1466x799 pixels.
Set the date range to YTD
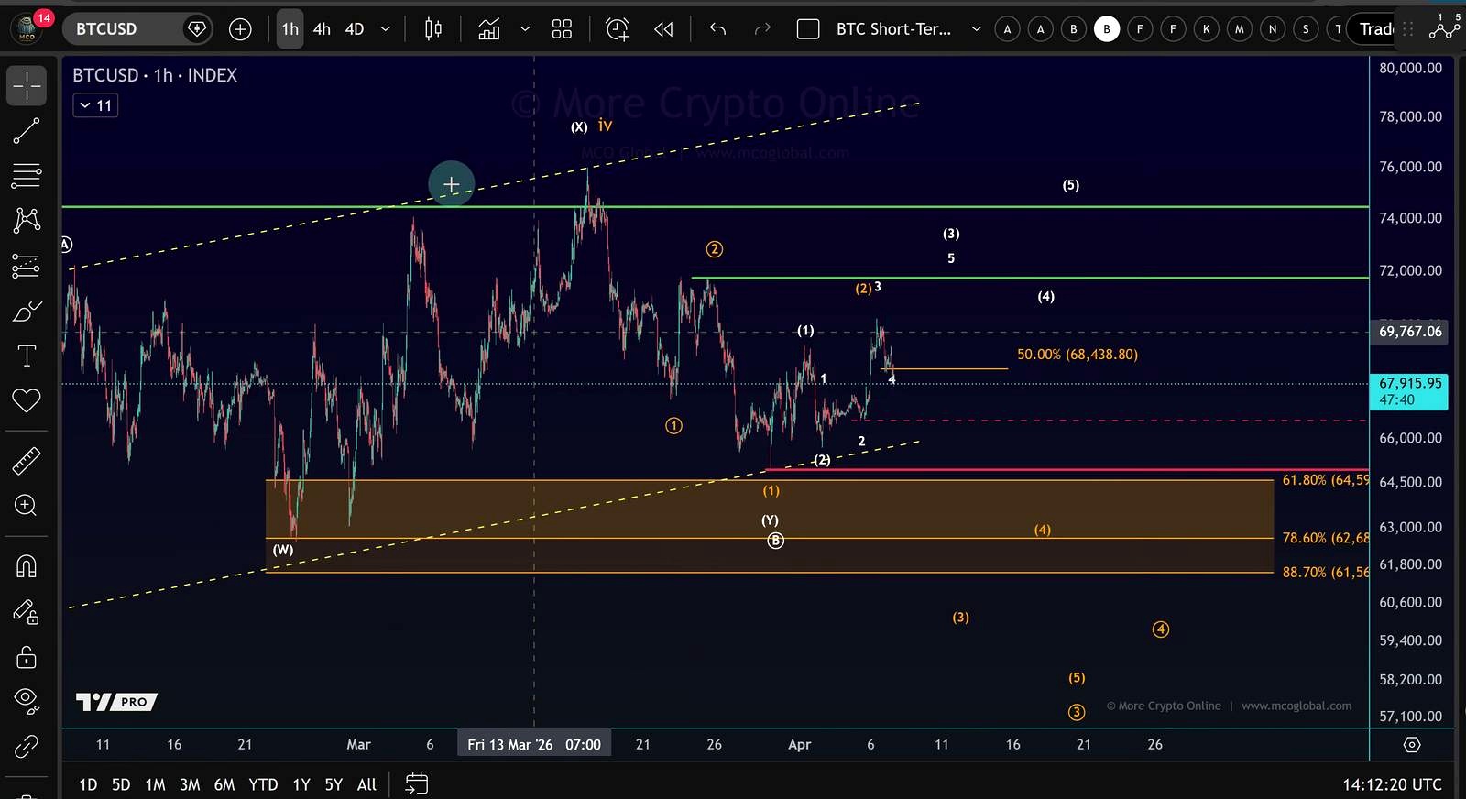263,784
